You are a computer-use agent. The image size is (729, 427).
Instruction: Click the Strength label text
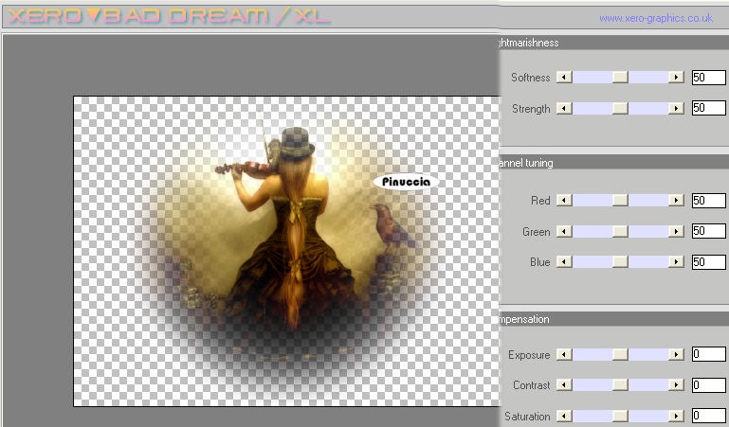[x=531, y=109]
